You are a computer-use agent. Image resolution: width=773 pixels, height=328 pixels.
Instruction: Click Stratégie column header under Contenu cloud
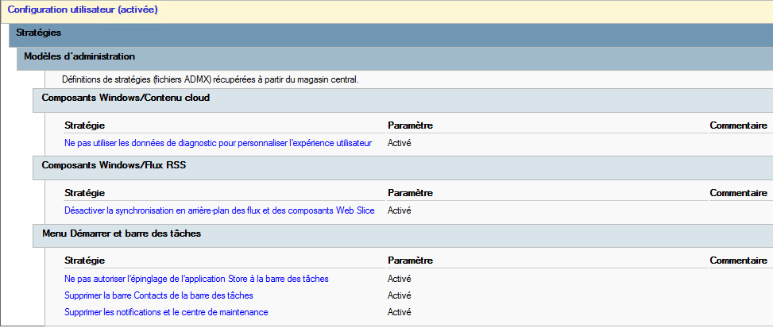coord(84,125)
